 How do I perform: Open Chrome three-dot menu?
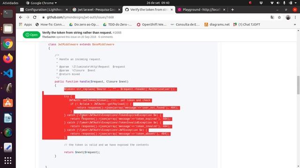295,17
